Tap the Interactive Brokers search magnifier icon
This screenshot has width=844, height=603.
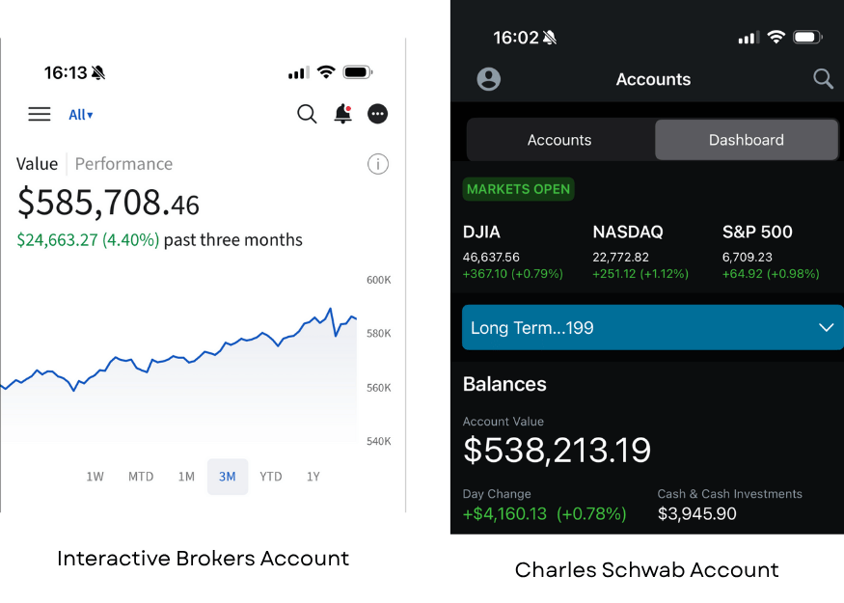307,114
